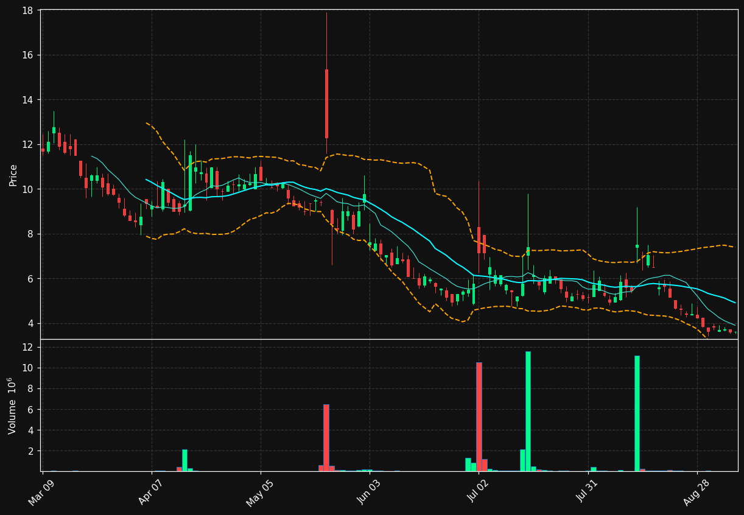Screen dimensions: 744x515
Task: Click the price axis tick label 10
Action: pyautogui.click(x=29, y=189)
